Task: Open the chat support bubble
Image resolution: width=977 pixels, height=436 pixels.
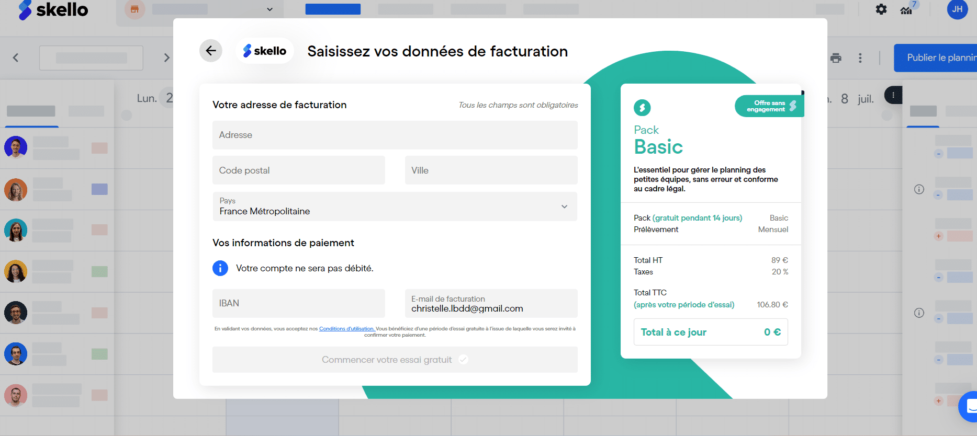Action: [x=969, y=406]
